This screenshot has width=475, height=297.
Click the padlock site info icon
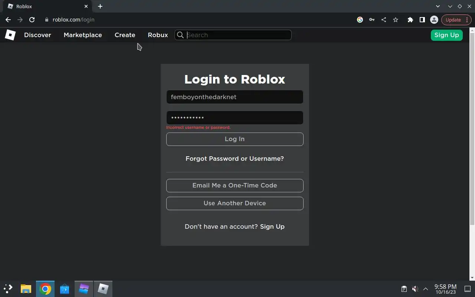[46, 20]
